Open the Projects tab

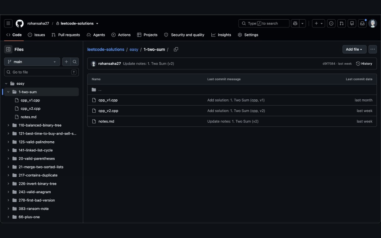click(x=147, y=35)
